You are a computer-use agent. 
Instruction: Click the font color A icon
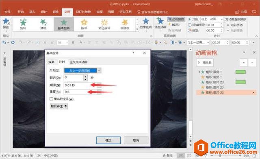click(x=81, y=42)
